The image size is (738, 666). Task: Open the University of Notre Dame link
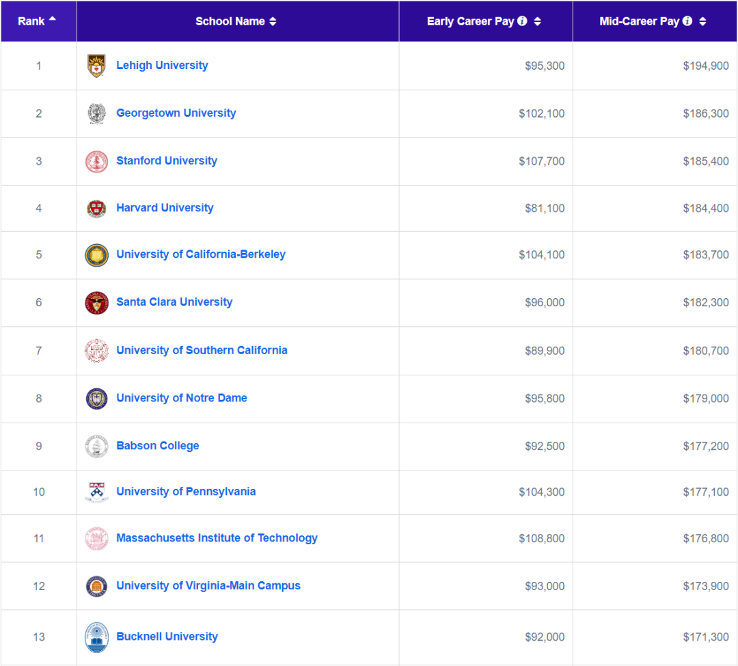pos(182,398)
